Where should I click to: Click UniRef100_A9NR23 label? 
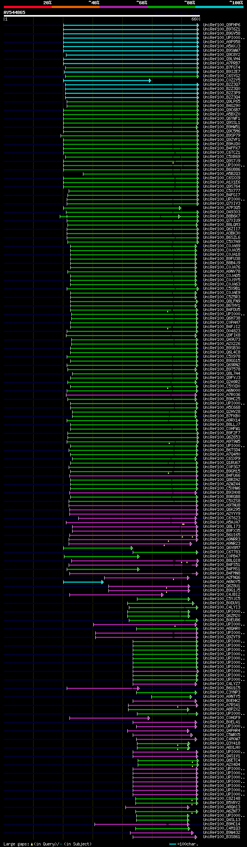222,544
